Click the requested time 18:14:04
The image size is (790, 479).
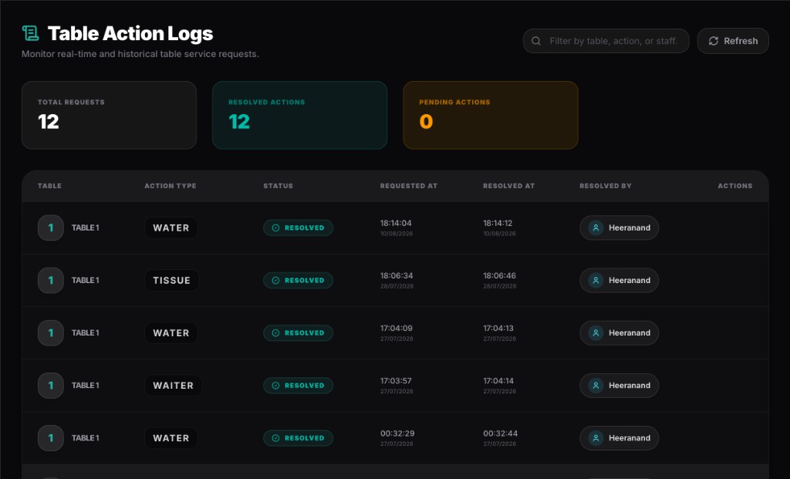(396, 223)
